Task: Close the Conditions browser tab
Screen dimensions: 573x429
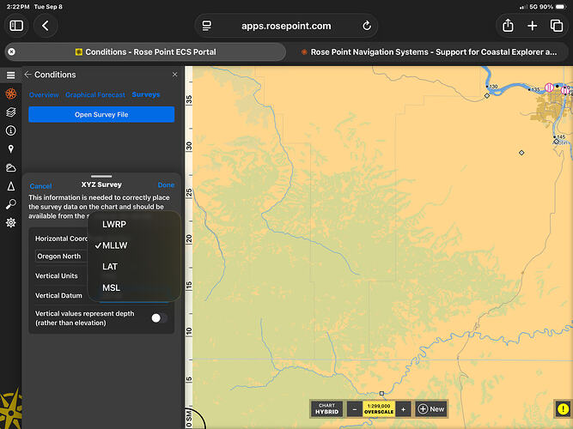Action: pyautogui.click(x=12, y=51)
